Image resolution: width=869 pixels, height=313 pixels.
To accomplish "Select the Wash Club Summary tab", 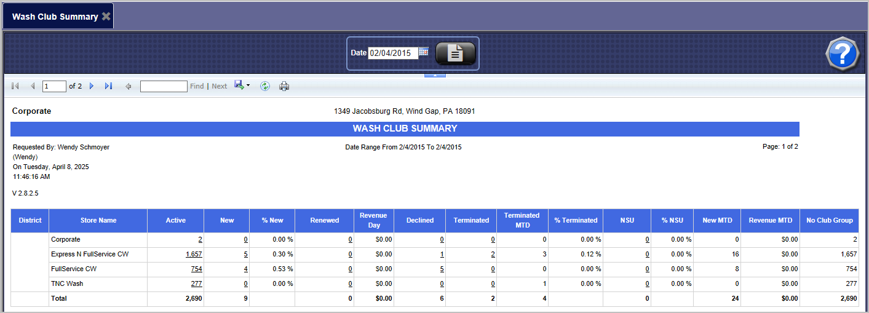I will pos(55,17).
